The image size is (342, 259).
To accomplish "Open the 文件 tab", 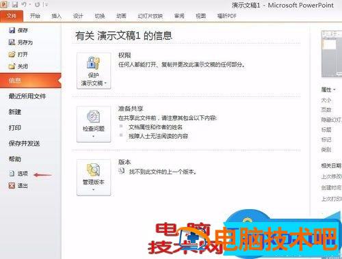I will pyautogui.click(x=12, y=16).
